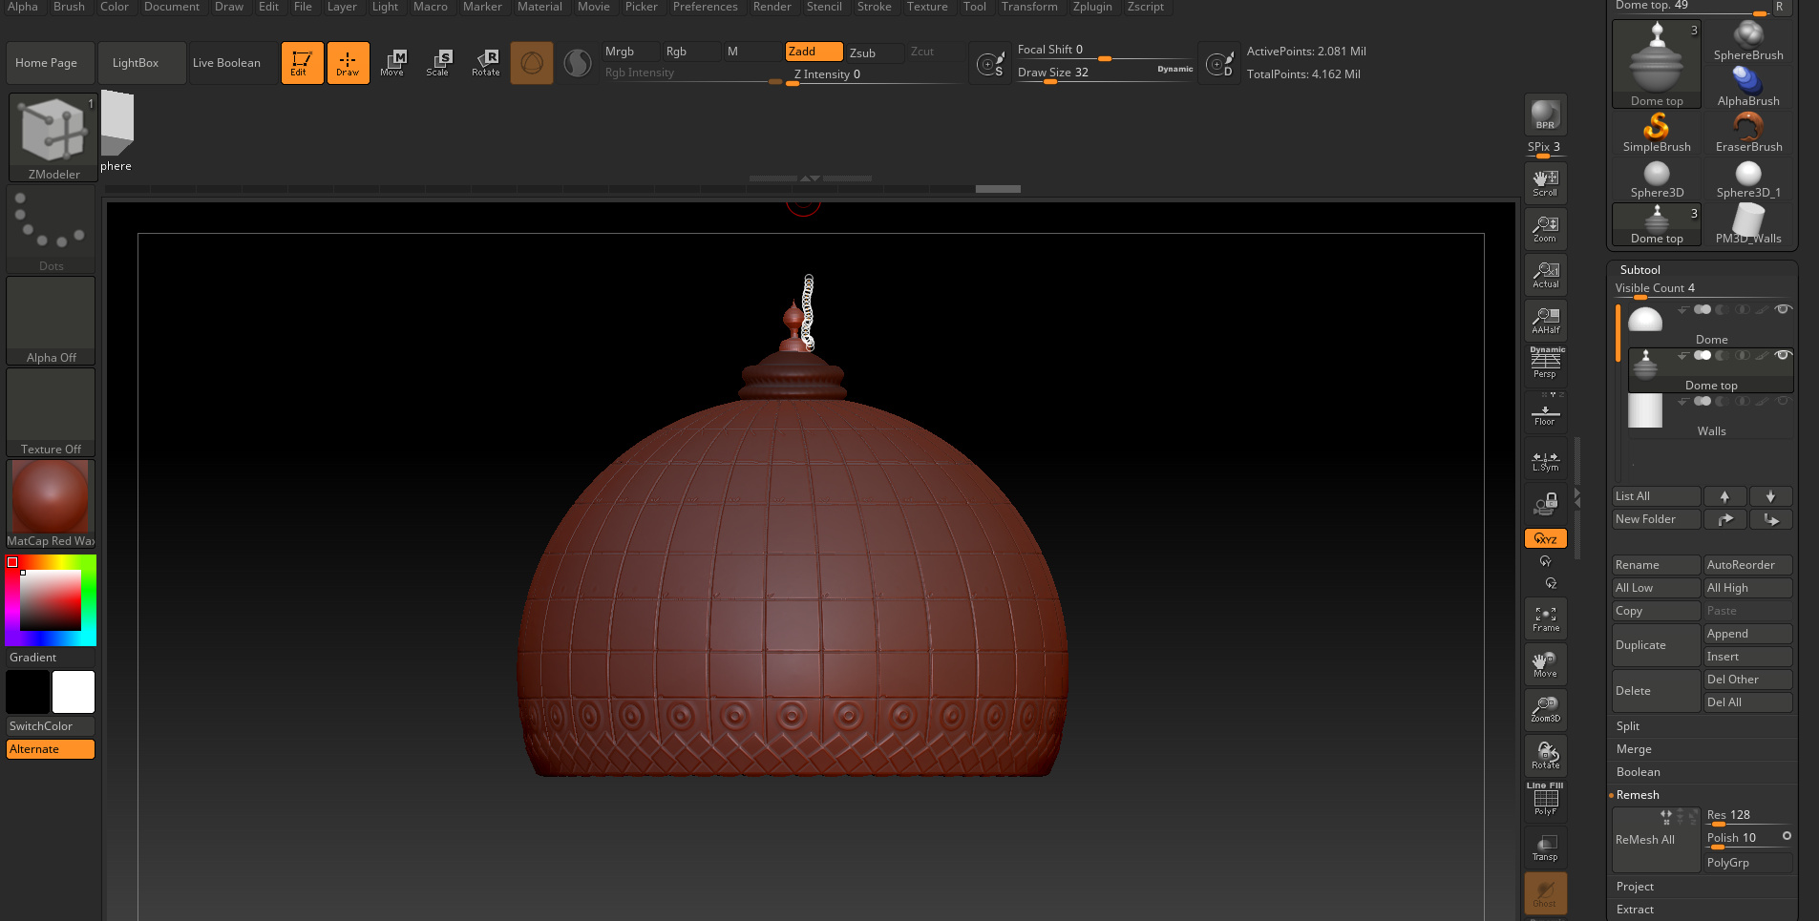The image size is (1819, 921).
Task: Expand the Split section
Action: point(1627,726)
